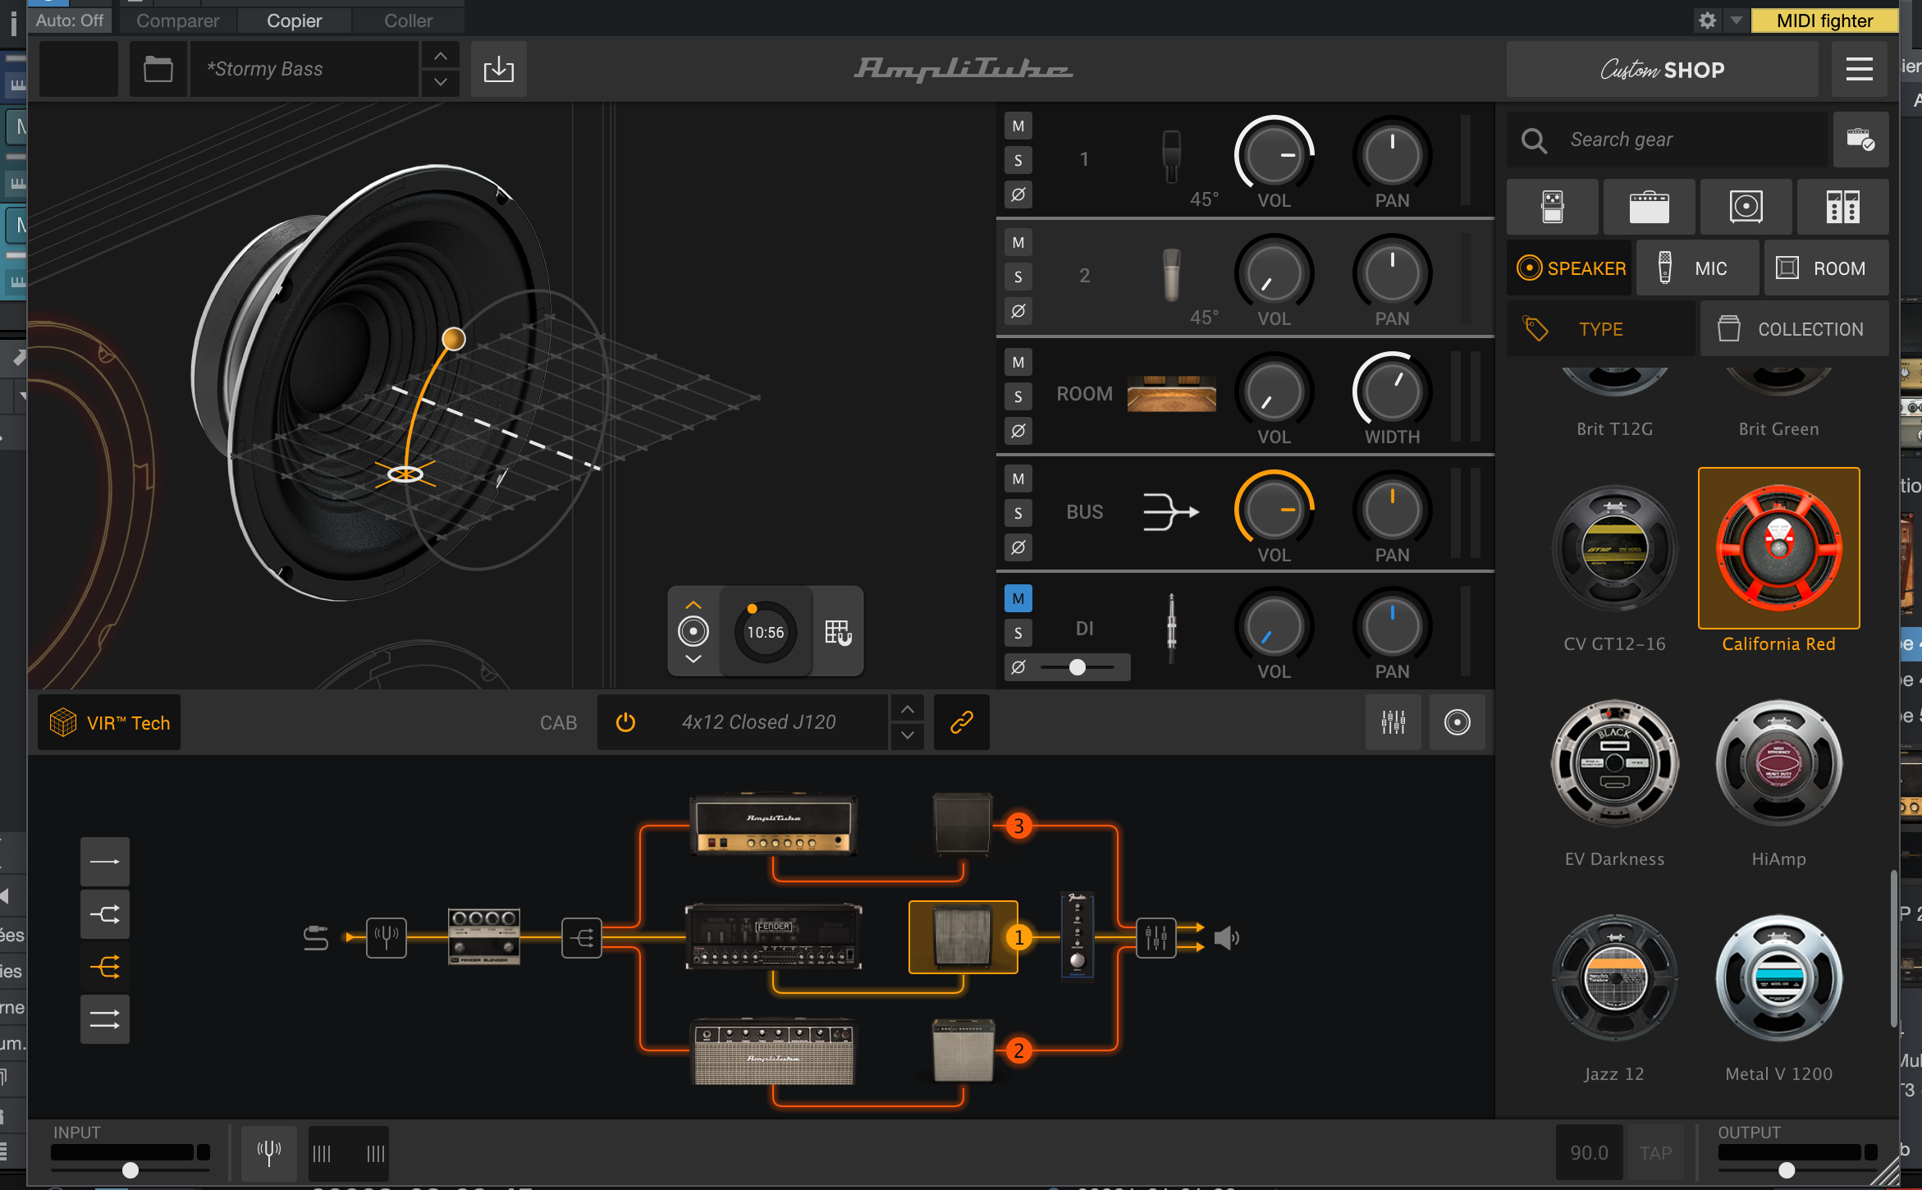Open the mixer faders icon beside cab selector
The width and height of the screenshot is (1922, 1190).
(x=1393, y=722)
